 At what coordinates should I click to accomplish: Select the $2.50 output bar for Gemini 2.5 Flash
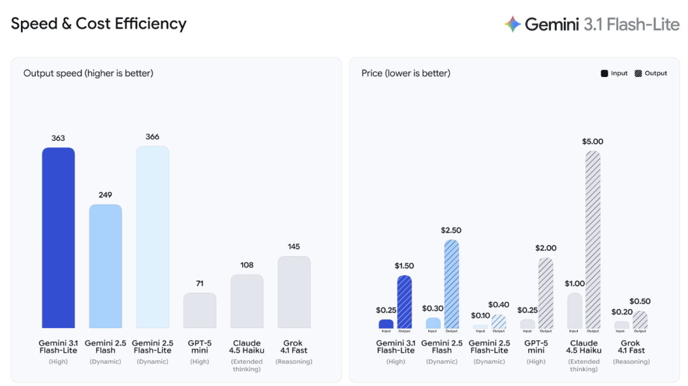[x=452, y=284]
